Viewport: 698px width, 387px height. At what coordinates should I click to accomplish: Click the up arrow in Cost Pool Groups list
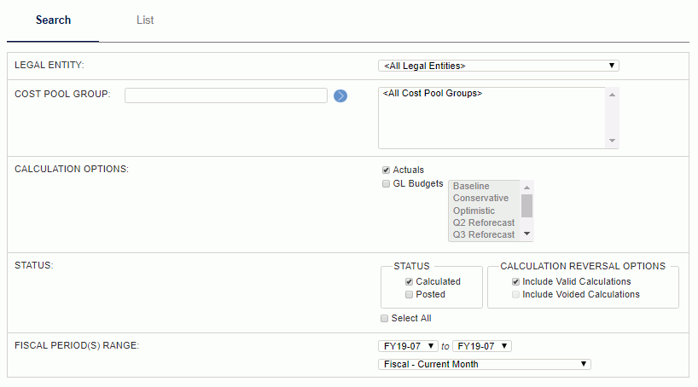[x=612, y=95]
